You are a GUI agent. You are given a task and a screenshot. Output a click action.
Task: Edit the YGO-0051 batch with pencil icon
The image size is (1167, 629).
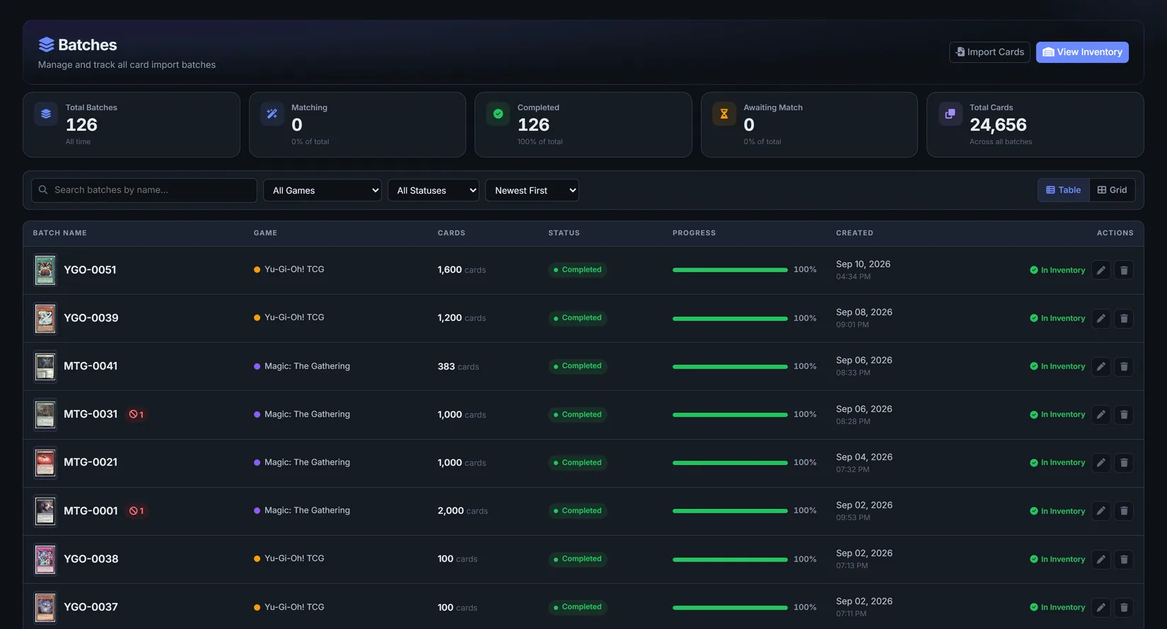1101,270
